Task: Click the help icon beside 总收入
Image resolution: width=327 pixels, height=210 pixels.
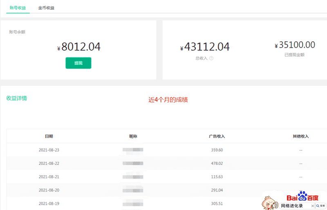Action: (x=211, y=58)
